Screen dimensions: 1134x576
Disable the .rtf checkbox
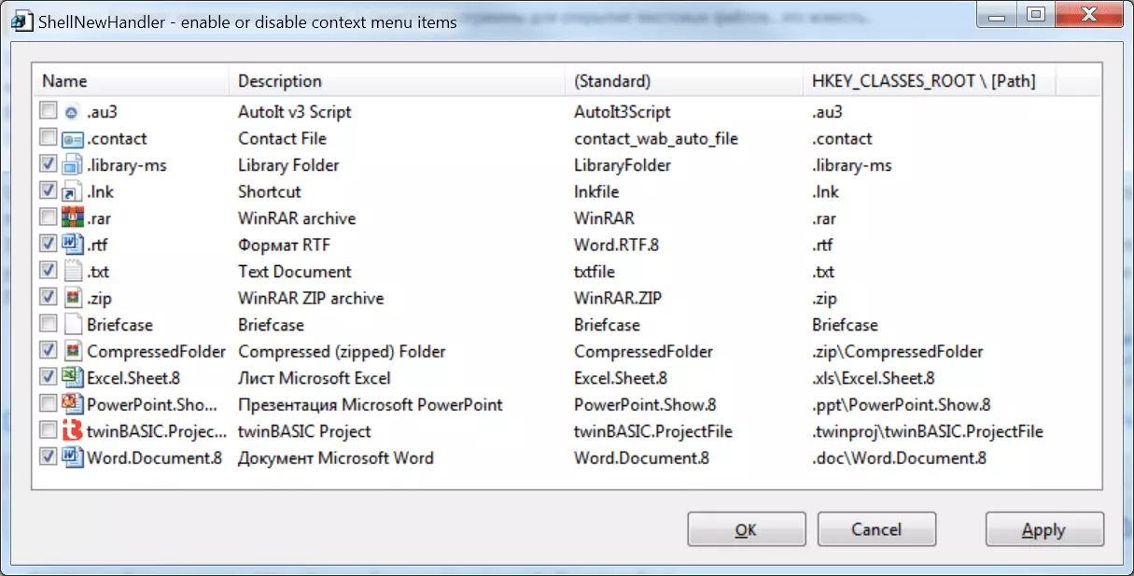[49, 246]
